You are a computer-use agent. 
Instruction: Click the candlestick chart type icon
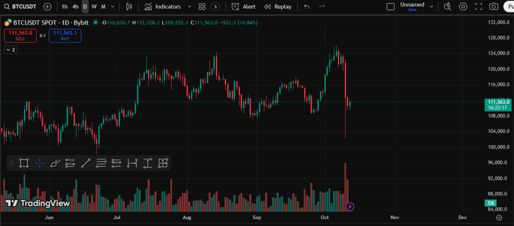(x=129, y=7)
